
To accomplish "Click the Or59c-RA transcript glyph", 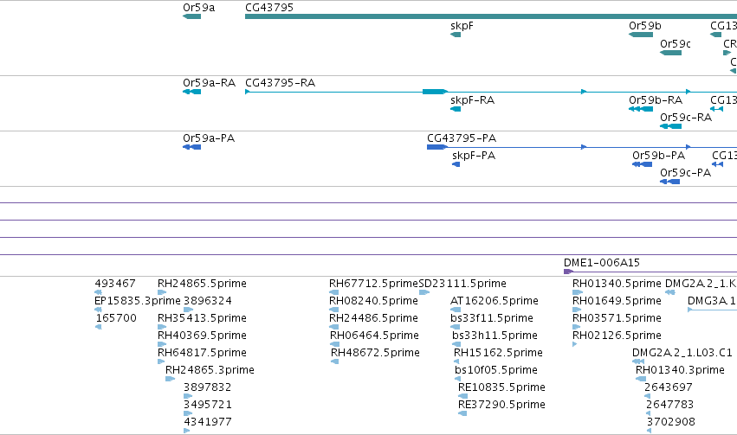I will pos(670,126).
